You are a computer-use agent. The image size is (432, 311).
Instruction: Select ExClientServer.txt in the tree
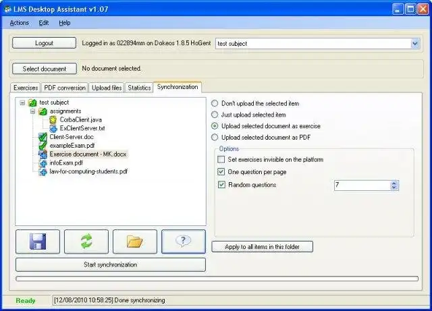pyautogui.click(x=82, y=128)
